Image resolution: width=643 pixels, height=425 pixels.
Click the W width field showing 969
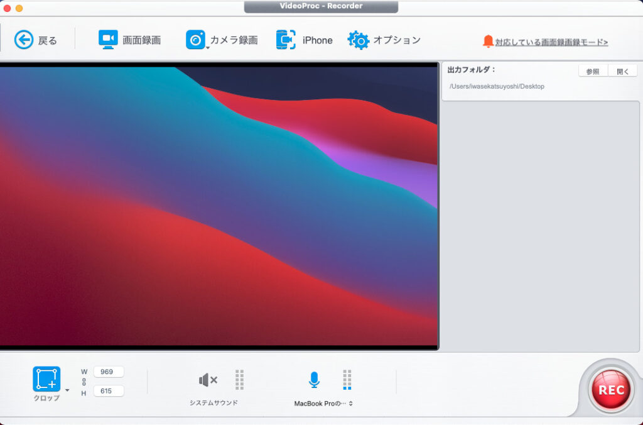click(x=109, y=372)
